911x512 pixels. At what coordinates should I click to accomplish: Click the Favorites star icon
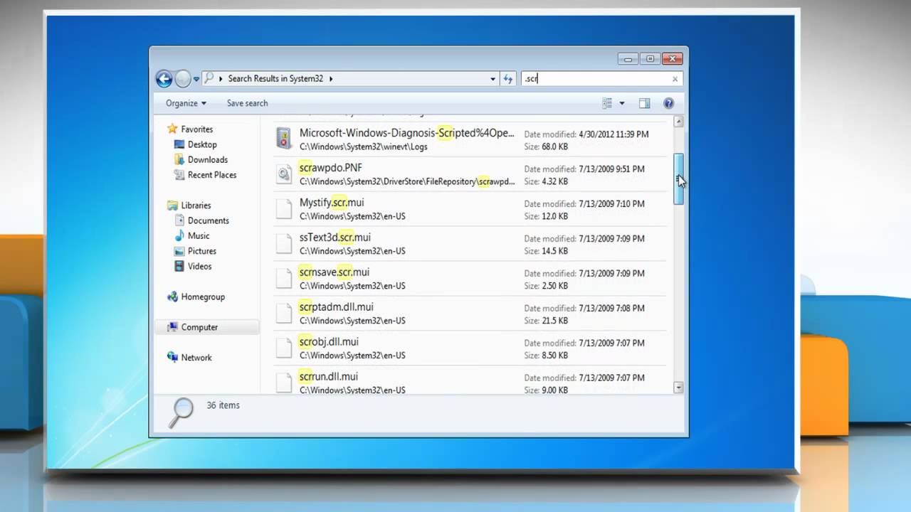pyautogui.click(x=172, y=129)
